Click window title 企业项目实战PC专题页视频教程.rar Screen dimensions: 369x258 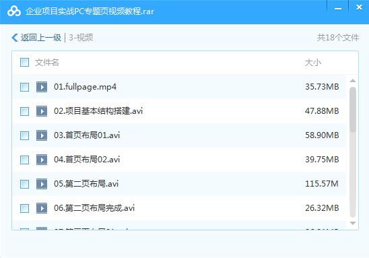[x=90, y=11]
